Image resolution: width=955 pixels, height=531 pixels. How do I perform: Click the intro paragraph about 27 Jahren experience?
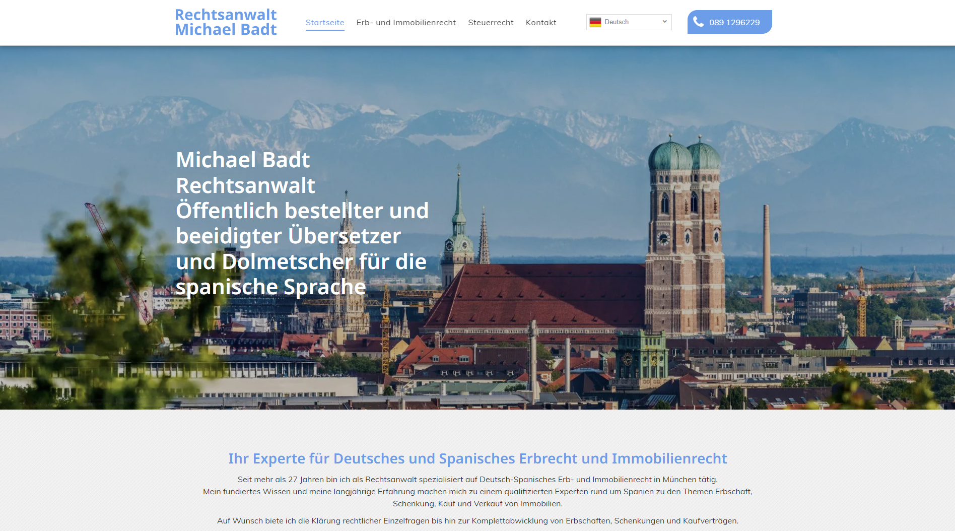point(477,480)
